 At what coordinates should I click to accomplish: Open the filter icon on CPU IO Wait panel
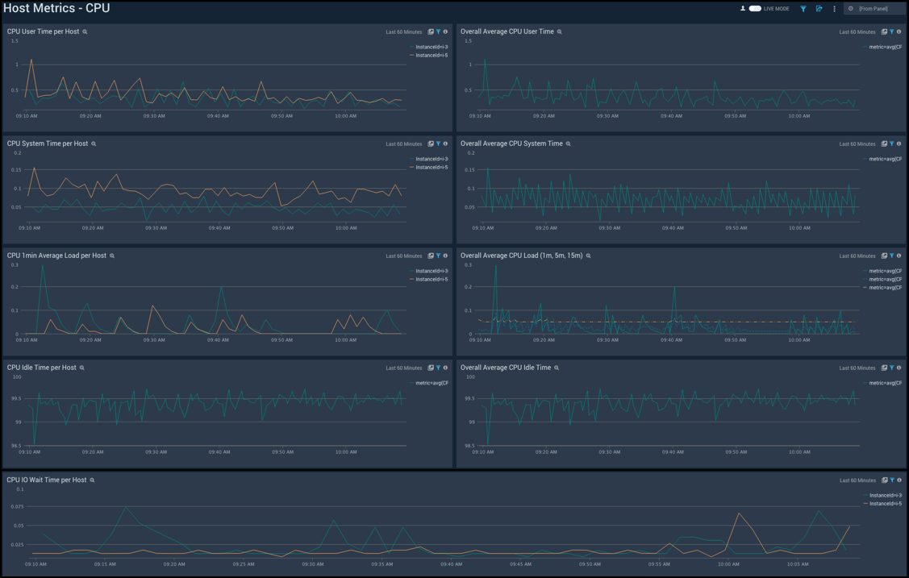890,480
